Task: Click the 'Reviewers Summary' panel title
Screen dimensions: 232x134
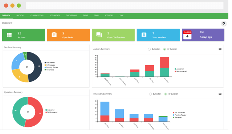Action: pos(102,94)
